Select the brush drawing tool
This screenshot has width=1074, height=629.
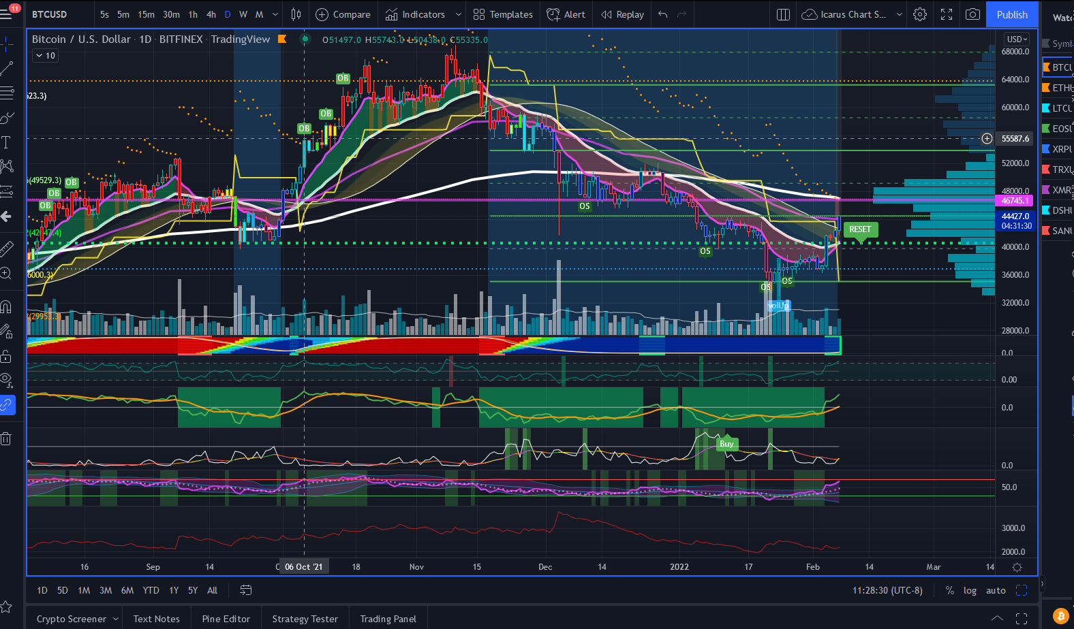pyautogui.click(x=7, y=118)
